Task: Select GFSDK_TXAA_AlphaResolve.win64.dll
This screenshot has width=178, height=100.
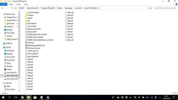Action: [x=39, y=40]
